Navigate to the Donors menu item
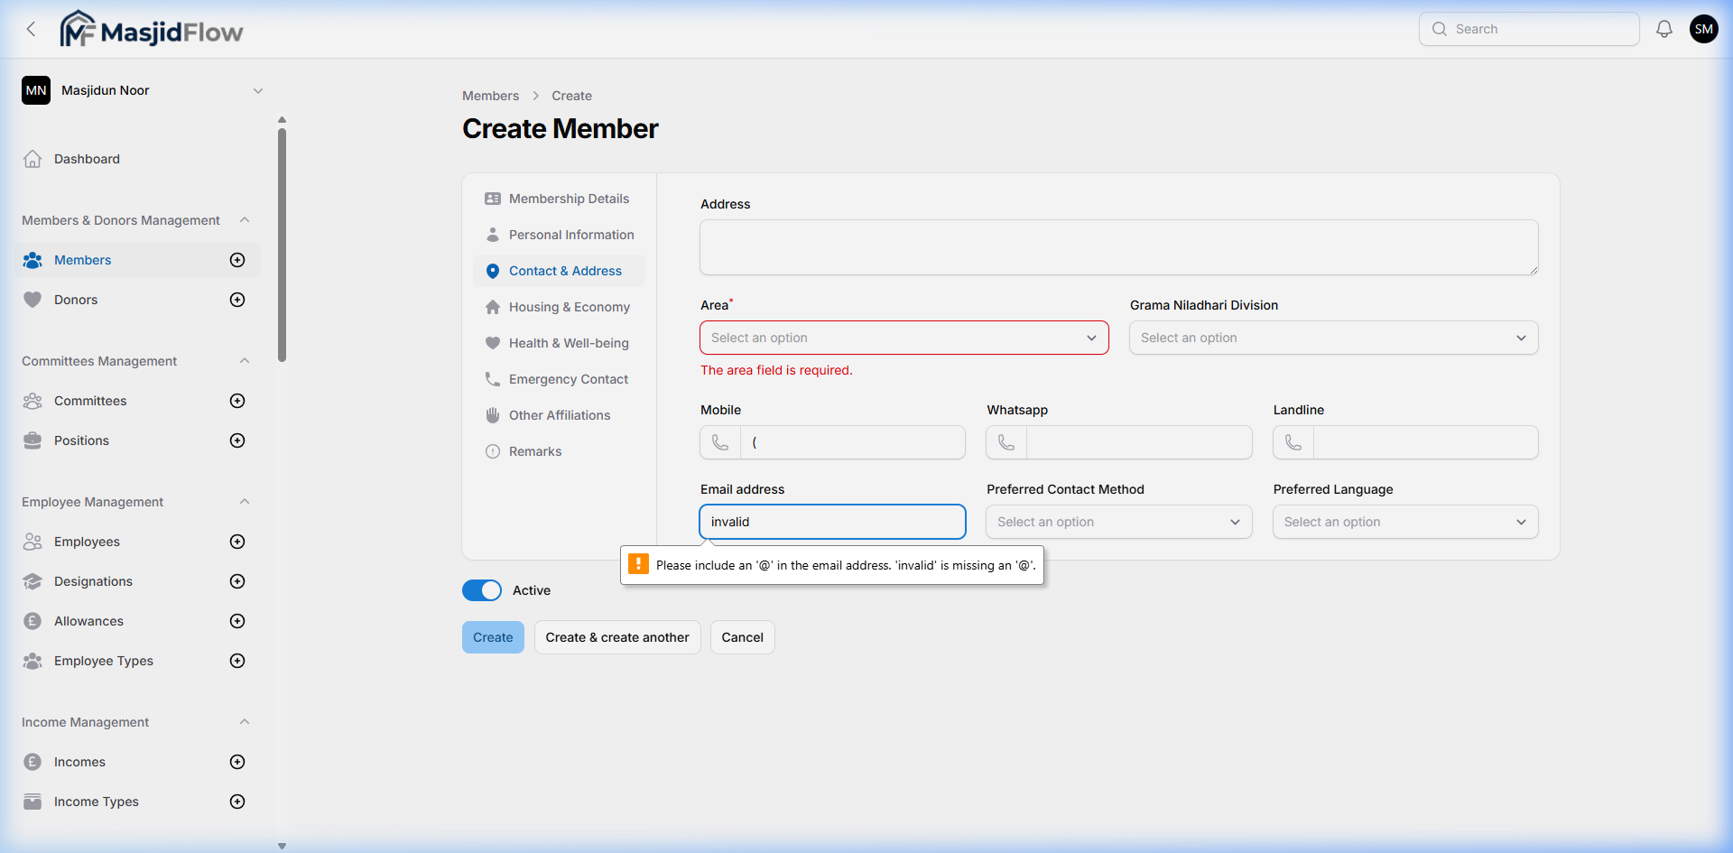Viewport: 1733px width, 853px height. [x=76, y=299]
